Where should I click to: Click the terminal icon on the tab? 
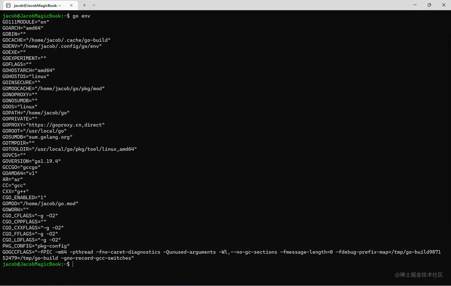click(x=8, y=5)
